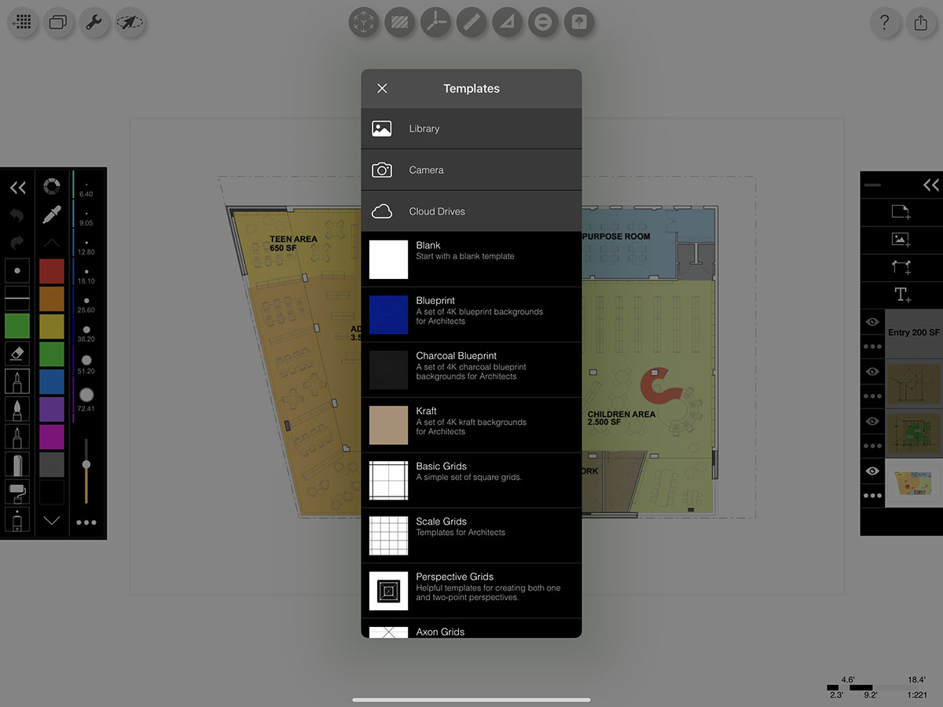Toggle visibility of the second layer
Screen dimensions: 943x707
[872, 372]
